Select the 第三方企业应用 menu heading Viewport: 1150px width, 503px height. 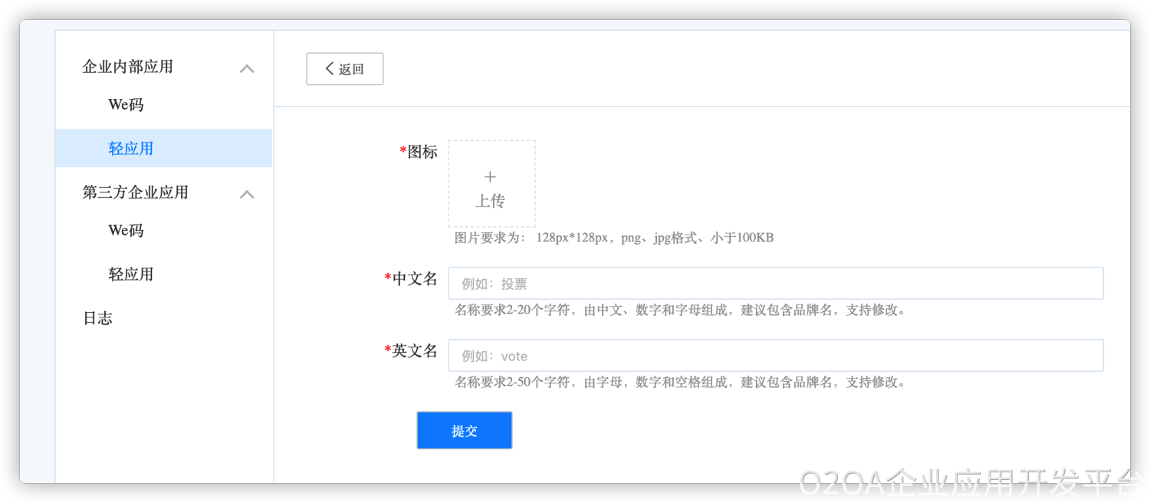[135, 192]
